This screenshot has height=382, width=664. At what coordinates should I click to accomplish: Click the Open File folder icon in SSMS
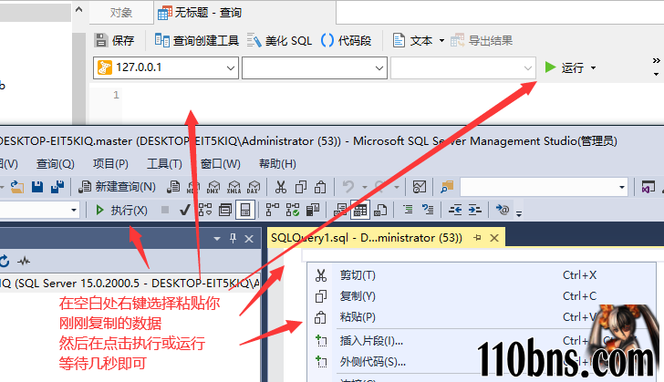pos(17,187)
